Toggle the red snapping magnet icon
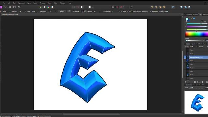The image size is (208, 117). point(121,7)
